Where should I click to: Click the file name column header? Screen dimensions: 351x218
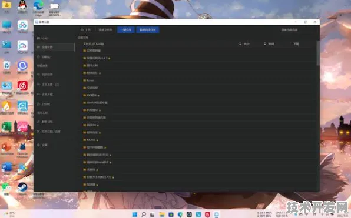94,44
